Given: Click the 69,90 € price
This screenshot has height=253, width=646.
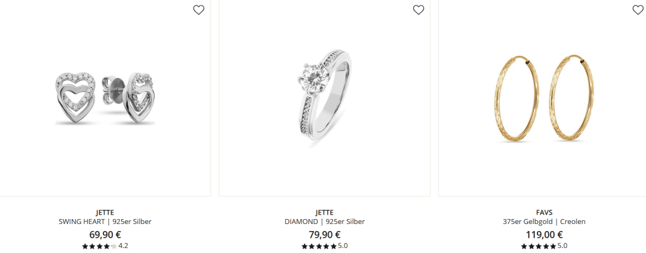Looking at the screenshot, I should point(105,235).
